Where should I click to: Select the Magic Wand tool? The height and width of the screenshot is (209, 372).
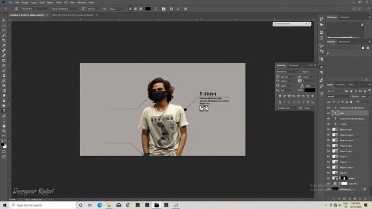4,35
